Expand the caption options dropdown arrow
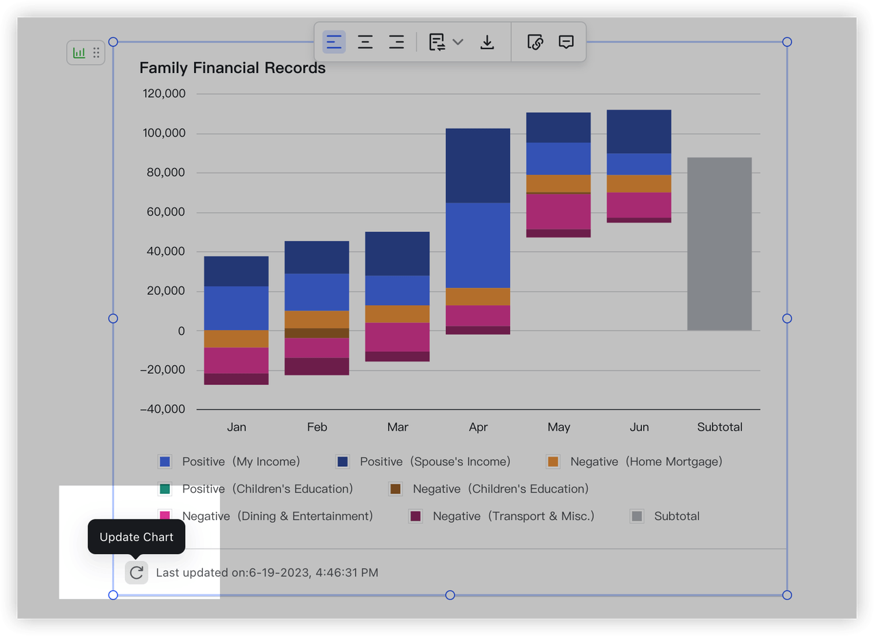This screenshot has height=636, width=874. (458, 42)
